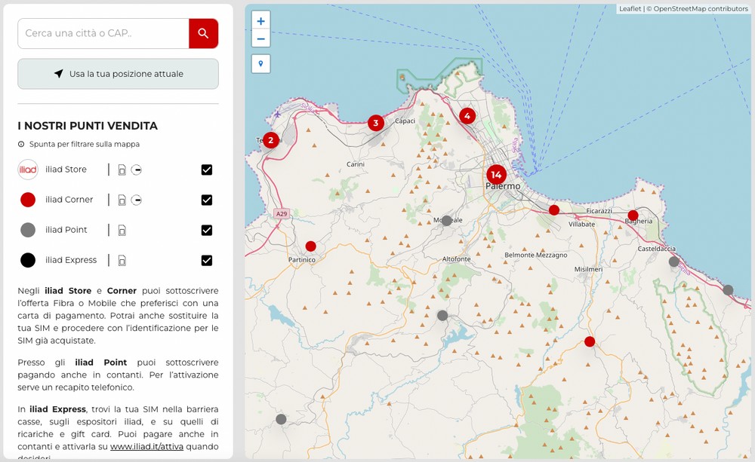Open the cluster marker showing 4
The image size is (755, 462).
(467, 116)
